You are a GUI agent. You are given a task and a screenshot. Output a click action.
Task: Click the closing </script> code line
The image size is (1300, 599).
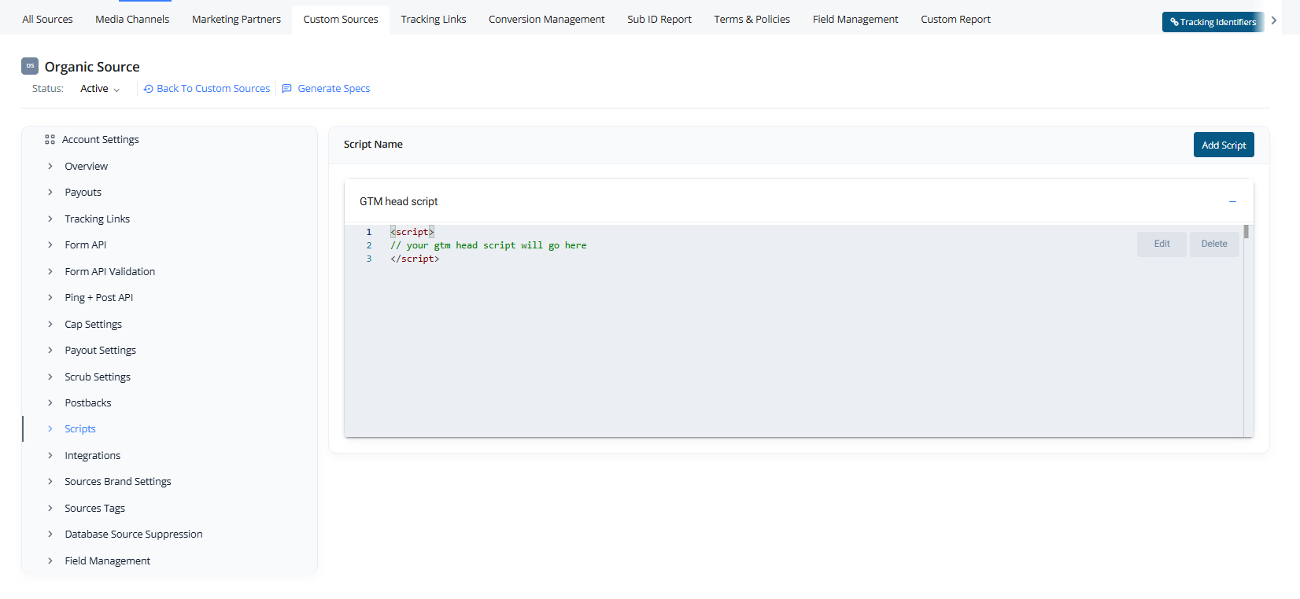coord(415,259)
